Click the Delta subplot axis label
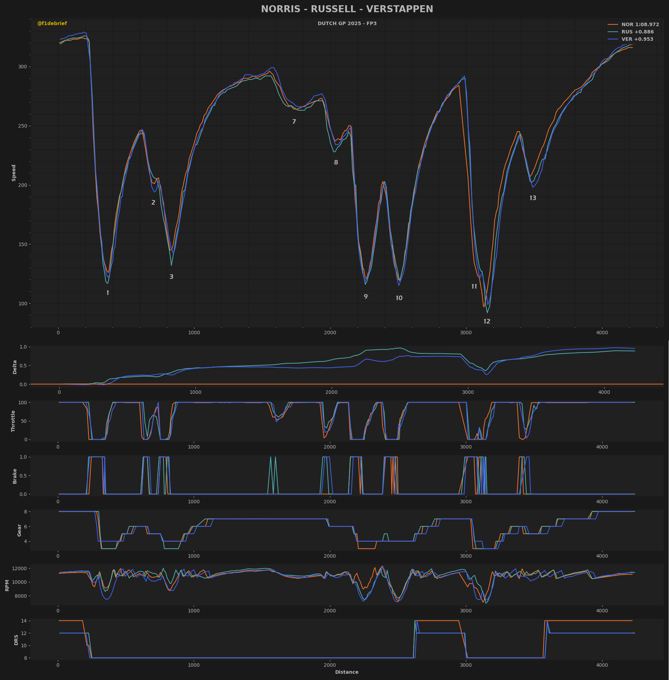The width and height of the screenshot is (669, 680). 15,367
